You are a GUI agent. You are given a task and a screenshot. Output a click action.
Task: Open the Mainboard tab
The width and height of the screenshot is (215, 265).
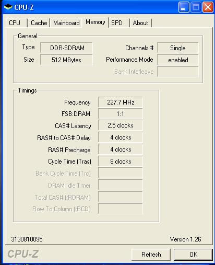[66, 23]
